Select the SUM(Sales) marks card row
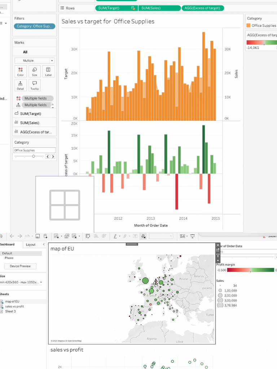This screenshot has height=369, width=277. [35, 123]
